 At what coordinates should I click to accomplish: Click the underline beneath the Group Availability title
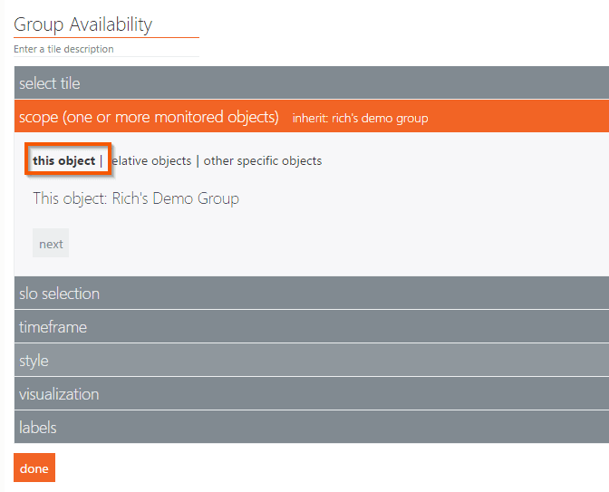coord(106,38)
